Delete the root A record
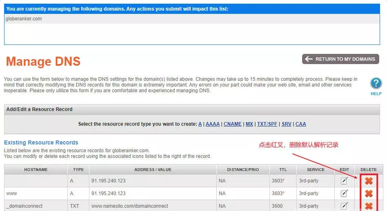387x211 pixels. 369,181
